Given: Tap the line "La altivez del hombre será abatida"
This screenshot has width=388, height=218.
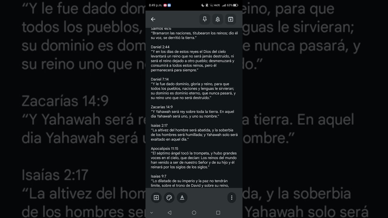Looking at the screenshot, I should (192, 130).
